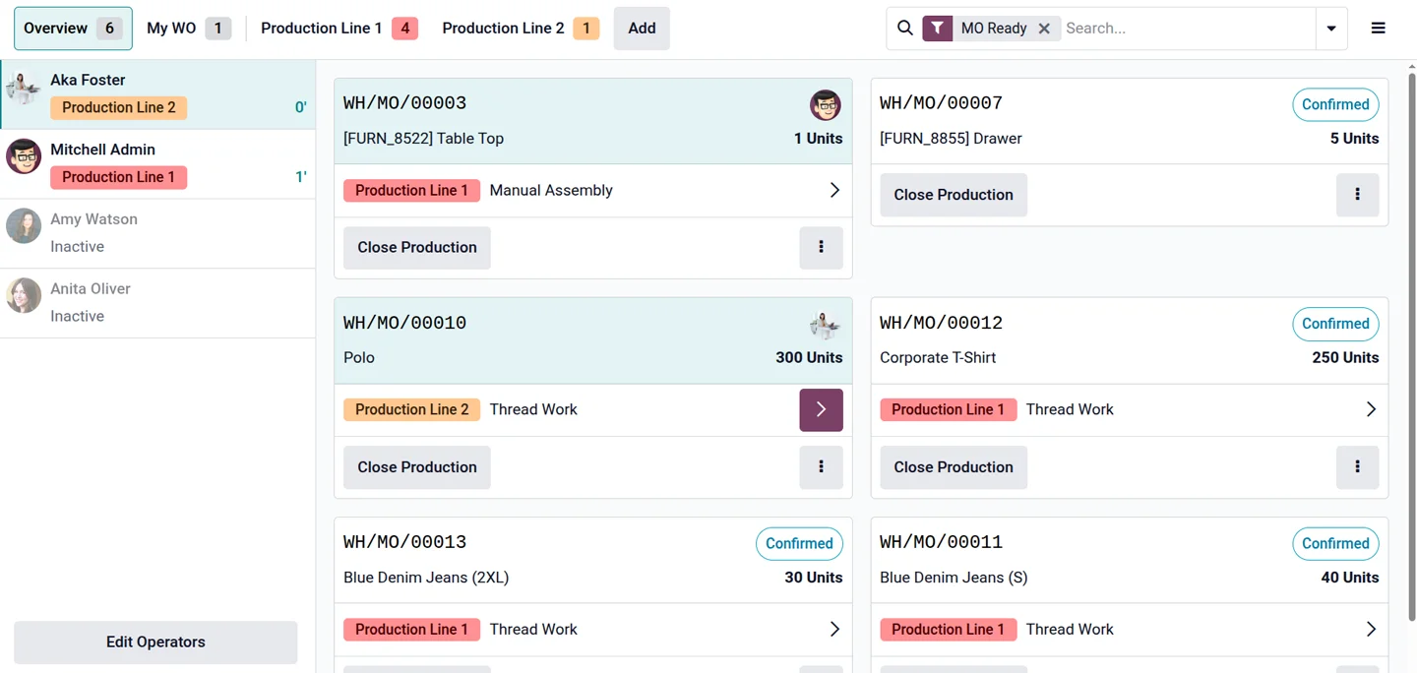Open the hamburger menu at top right
Viewport: 1417px width, 673px height.
click(1378, 29)
